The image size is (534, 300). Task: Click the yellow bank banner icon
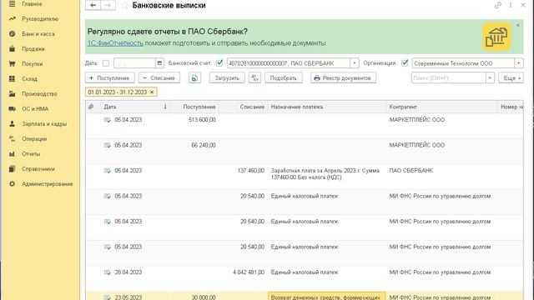(496, 37)
